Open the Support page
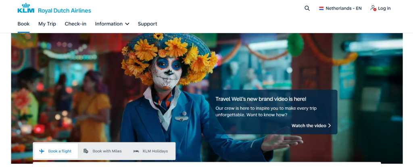This screenshot has width=413, height=167. [x=147, y=24]
